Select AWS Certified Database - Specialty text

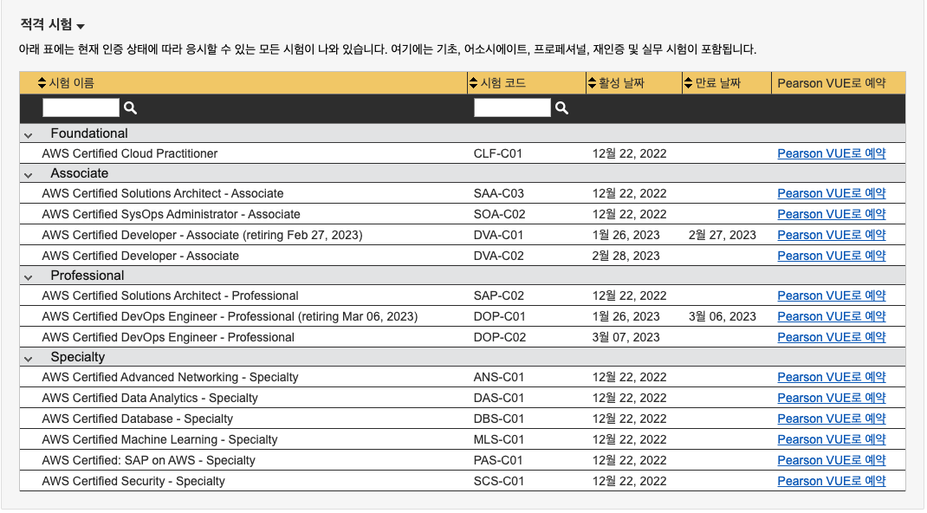coord(137,419)
